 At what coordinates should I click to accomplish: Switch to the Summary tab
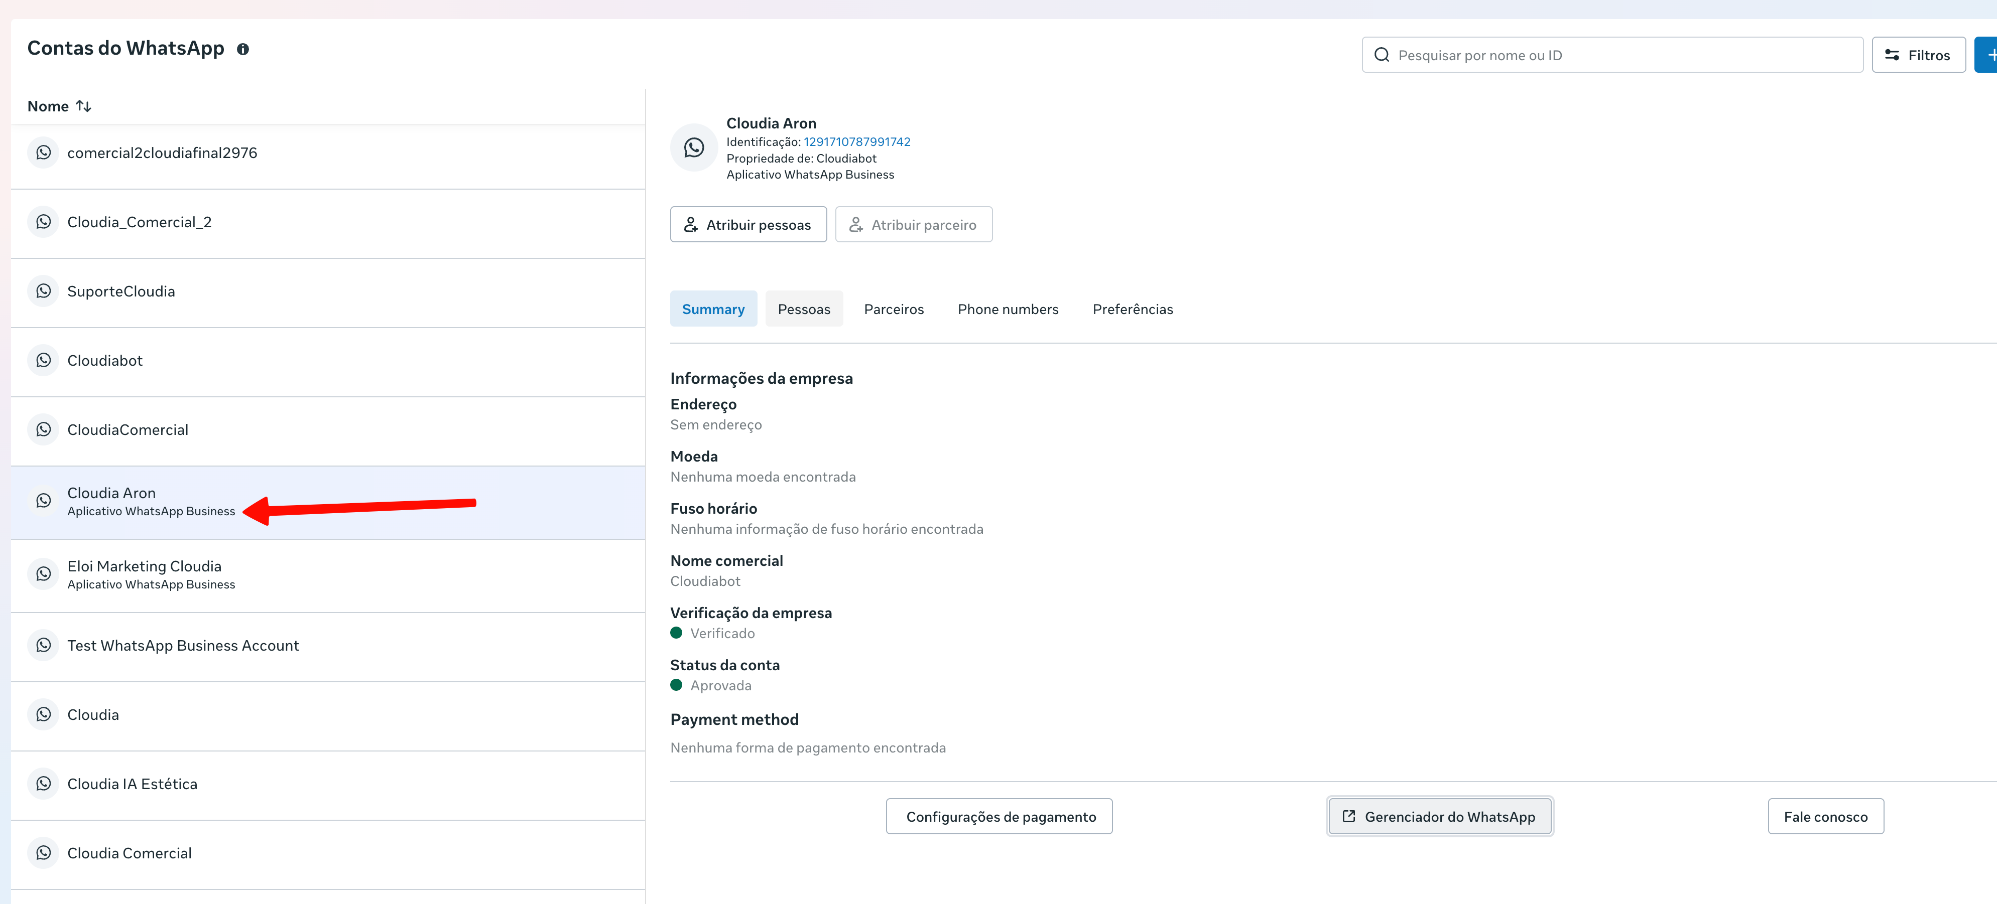coord(713,309)
